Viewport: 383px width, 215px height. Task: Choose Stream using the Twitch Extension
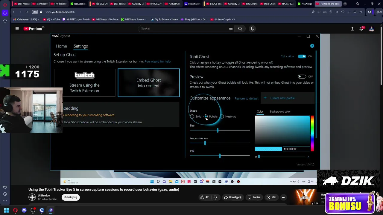(x=85, y=83)
